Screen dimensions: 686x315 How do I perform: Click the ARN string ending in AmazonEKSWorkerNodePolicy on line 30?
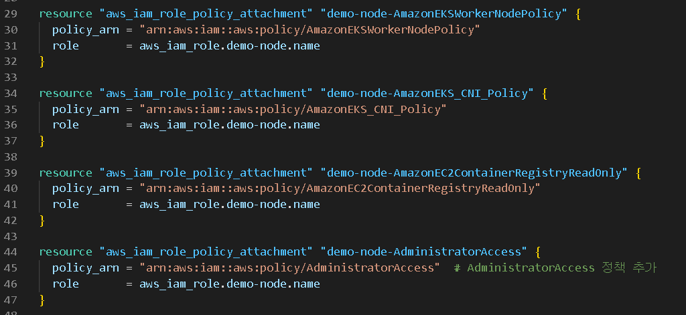[x=310, y=30]
